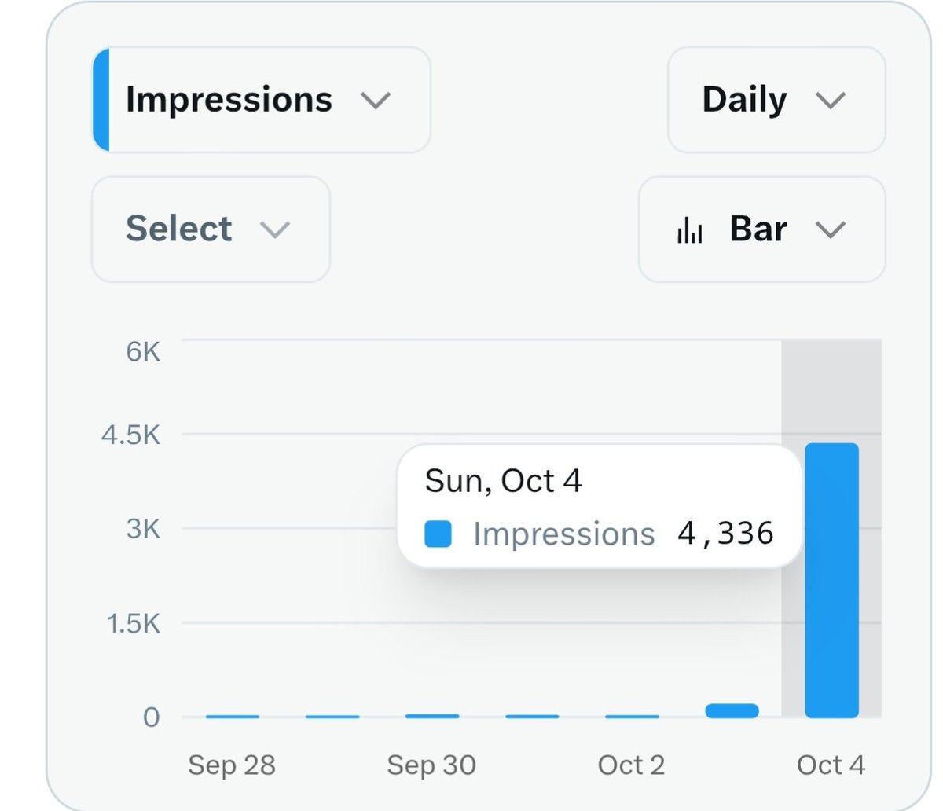Open the Bar chart type dropdown

[x=762, y=229]
